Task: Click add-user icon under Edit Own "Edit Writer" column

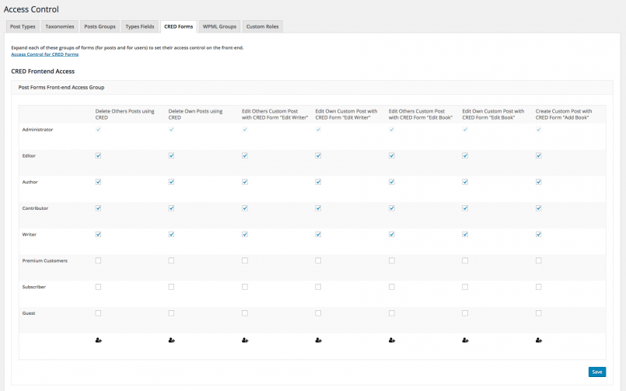Action: coord(319,340)
